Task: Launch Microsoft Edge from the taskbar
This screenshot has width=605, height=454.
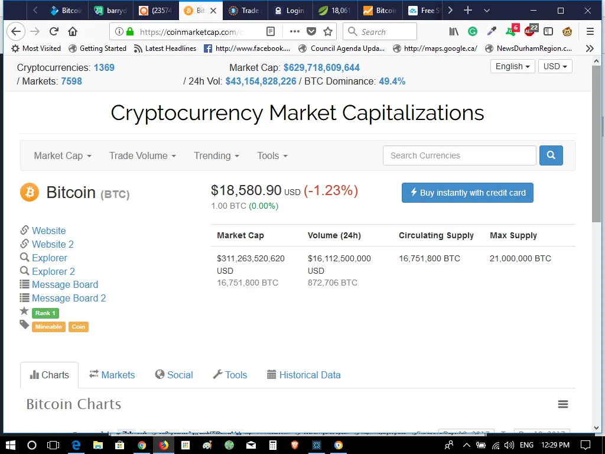Action: (76, 445)
